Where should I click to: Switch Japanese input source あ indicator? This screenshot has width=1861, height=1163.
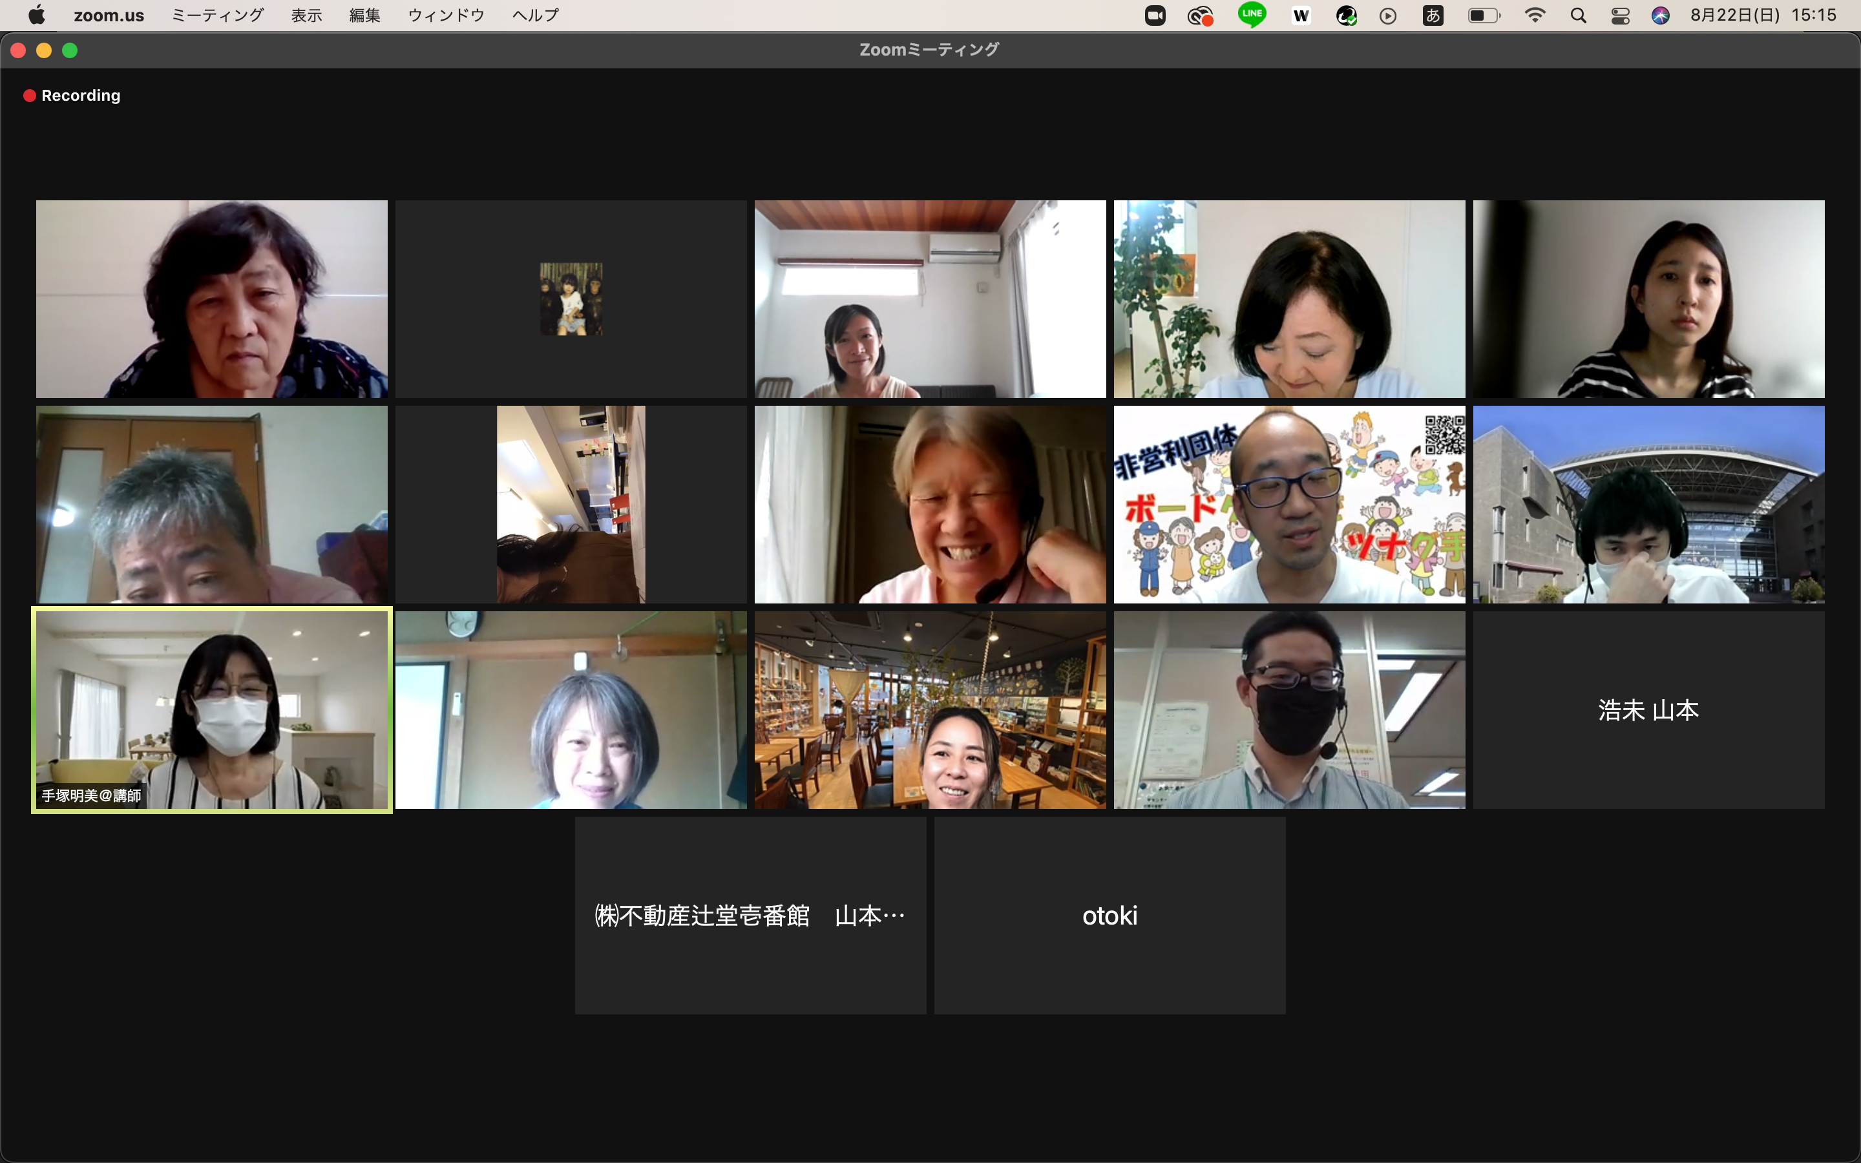click(x=1433, y=16)
